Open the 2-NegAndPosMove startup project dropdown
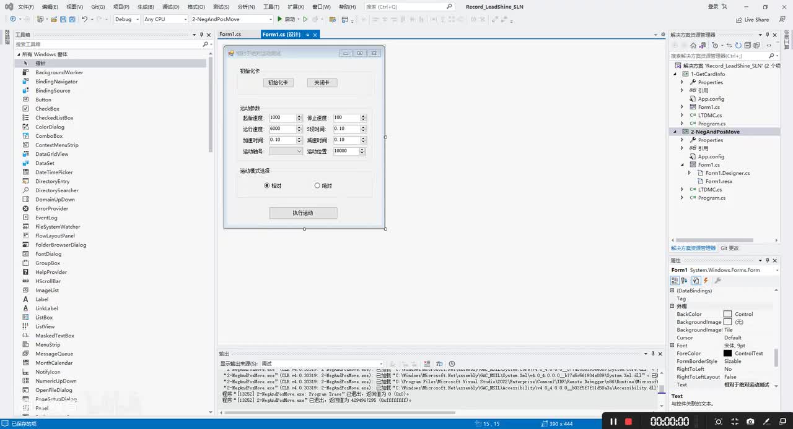The width and height of the screenshot is (793, 429). click(x=232, y=19)
